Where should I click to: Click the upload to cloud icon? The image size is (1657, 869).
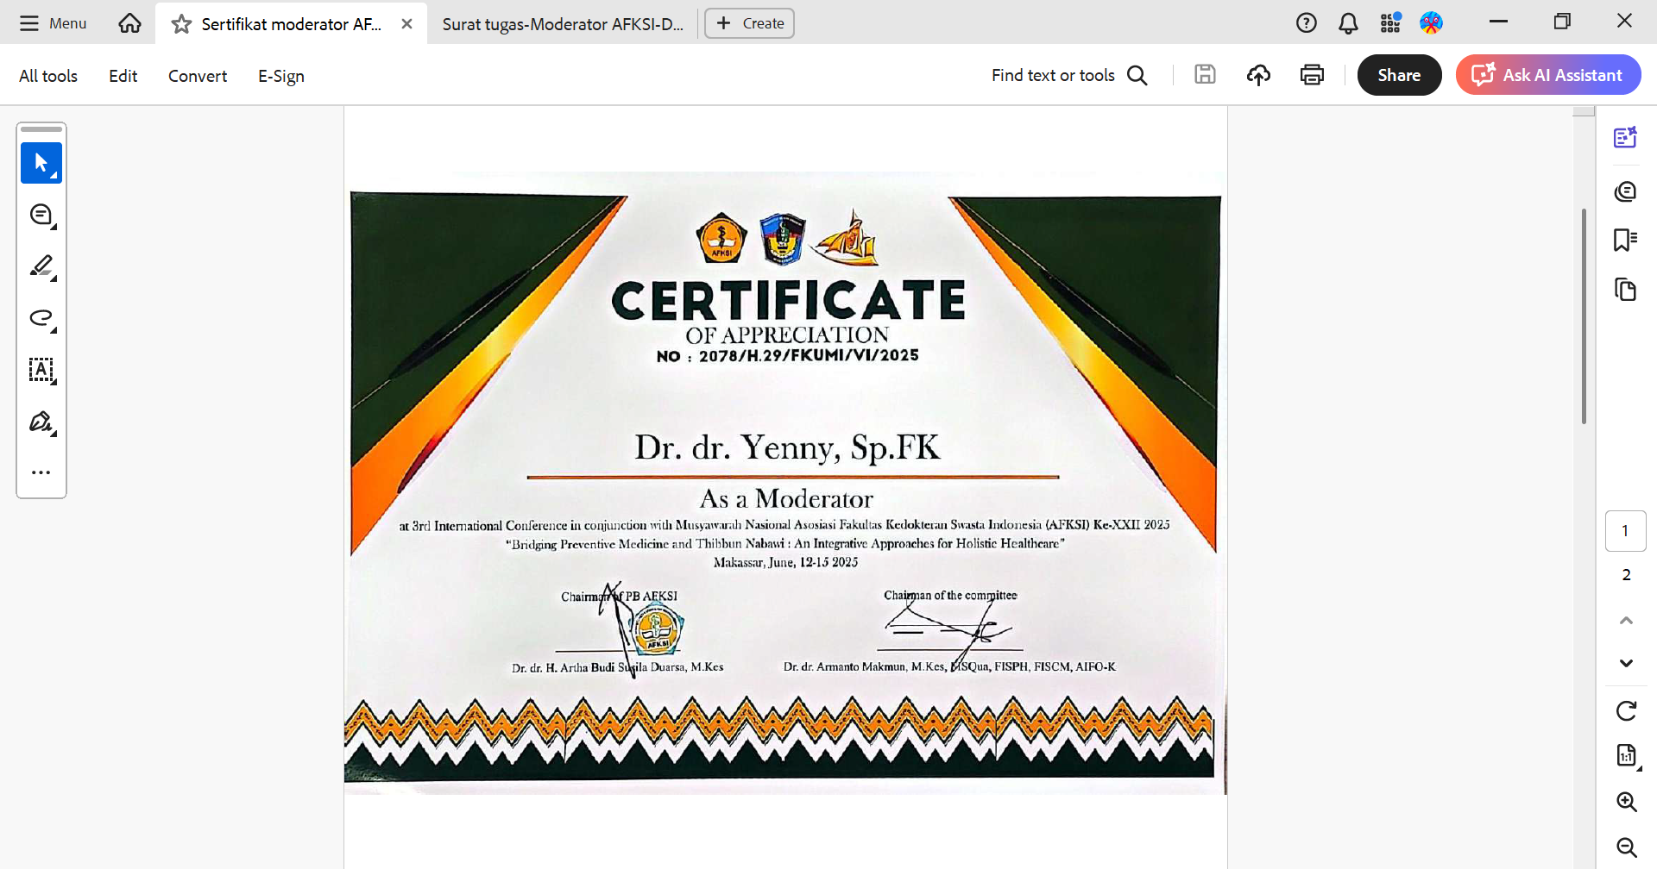point(1258,75)
